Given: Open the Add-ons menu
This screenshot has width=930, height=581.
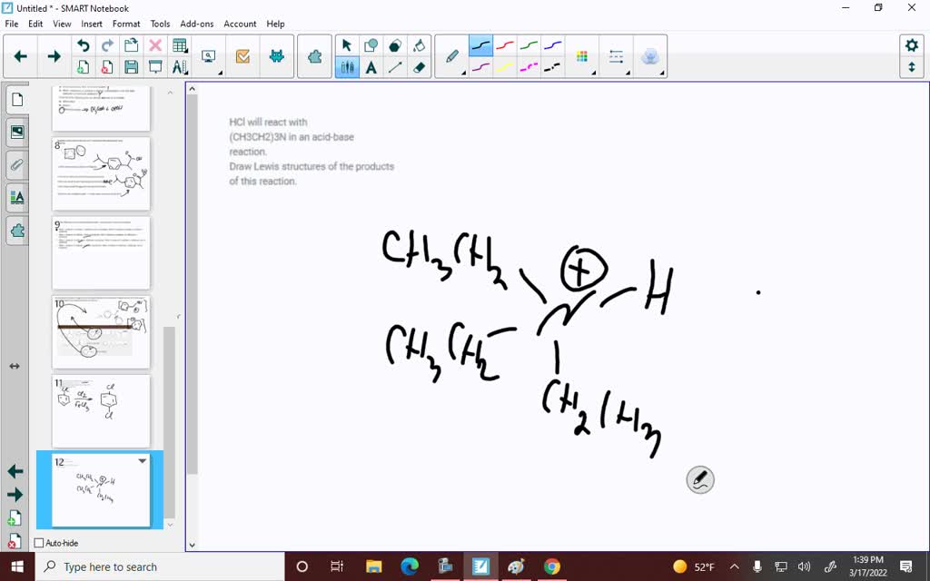Looking at the screenshot, I should (x=197, y=24).
